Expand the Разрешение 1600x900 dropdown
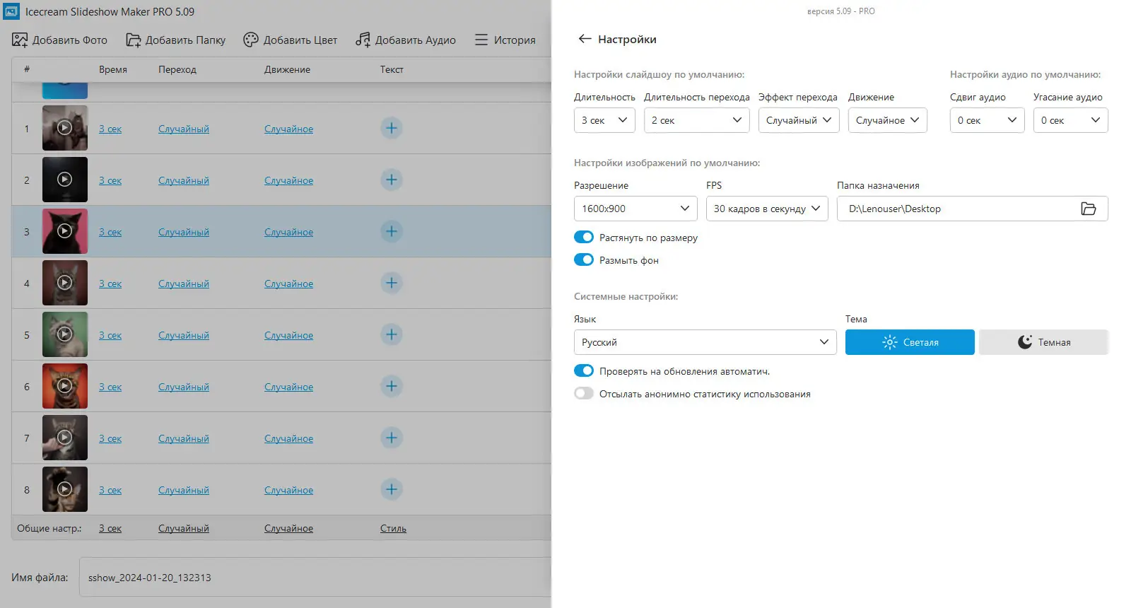This screenshot has height=608, width=1131. (x=635, y=209)
